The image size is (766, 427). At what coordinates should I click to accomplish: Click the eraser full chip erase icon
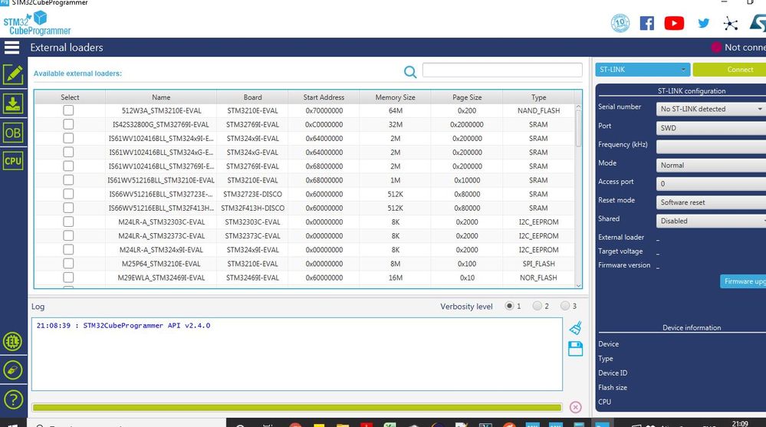tap(13, 370)
